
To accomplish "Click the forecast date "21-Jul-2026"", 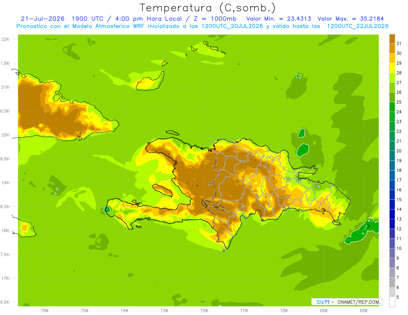I will click(x=42, y=19).
